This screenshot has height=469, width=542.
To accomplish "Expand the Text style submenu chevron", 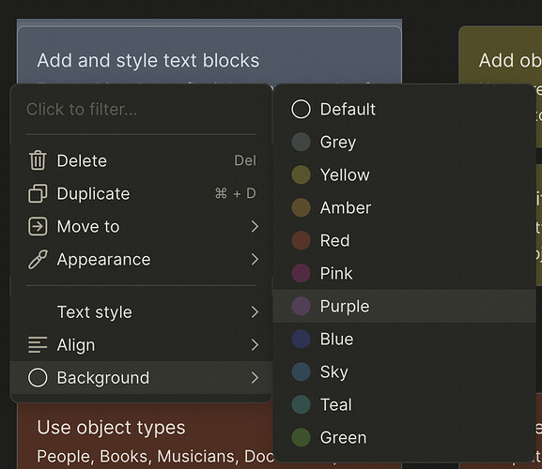I will pyautogui.click(x=255, y=312).
